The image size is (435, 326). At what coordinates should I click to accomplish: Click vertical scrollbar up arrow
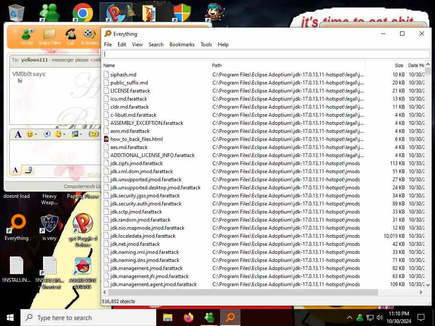click(428, 65)
